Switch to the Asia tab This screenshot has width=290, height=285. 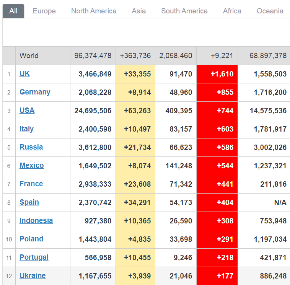coord(138,11)
